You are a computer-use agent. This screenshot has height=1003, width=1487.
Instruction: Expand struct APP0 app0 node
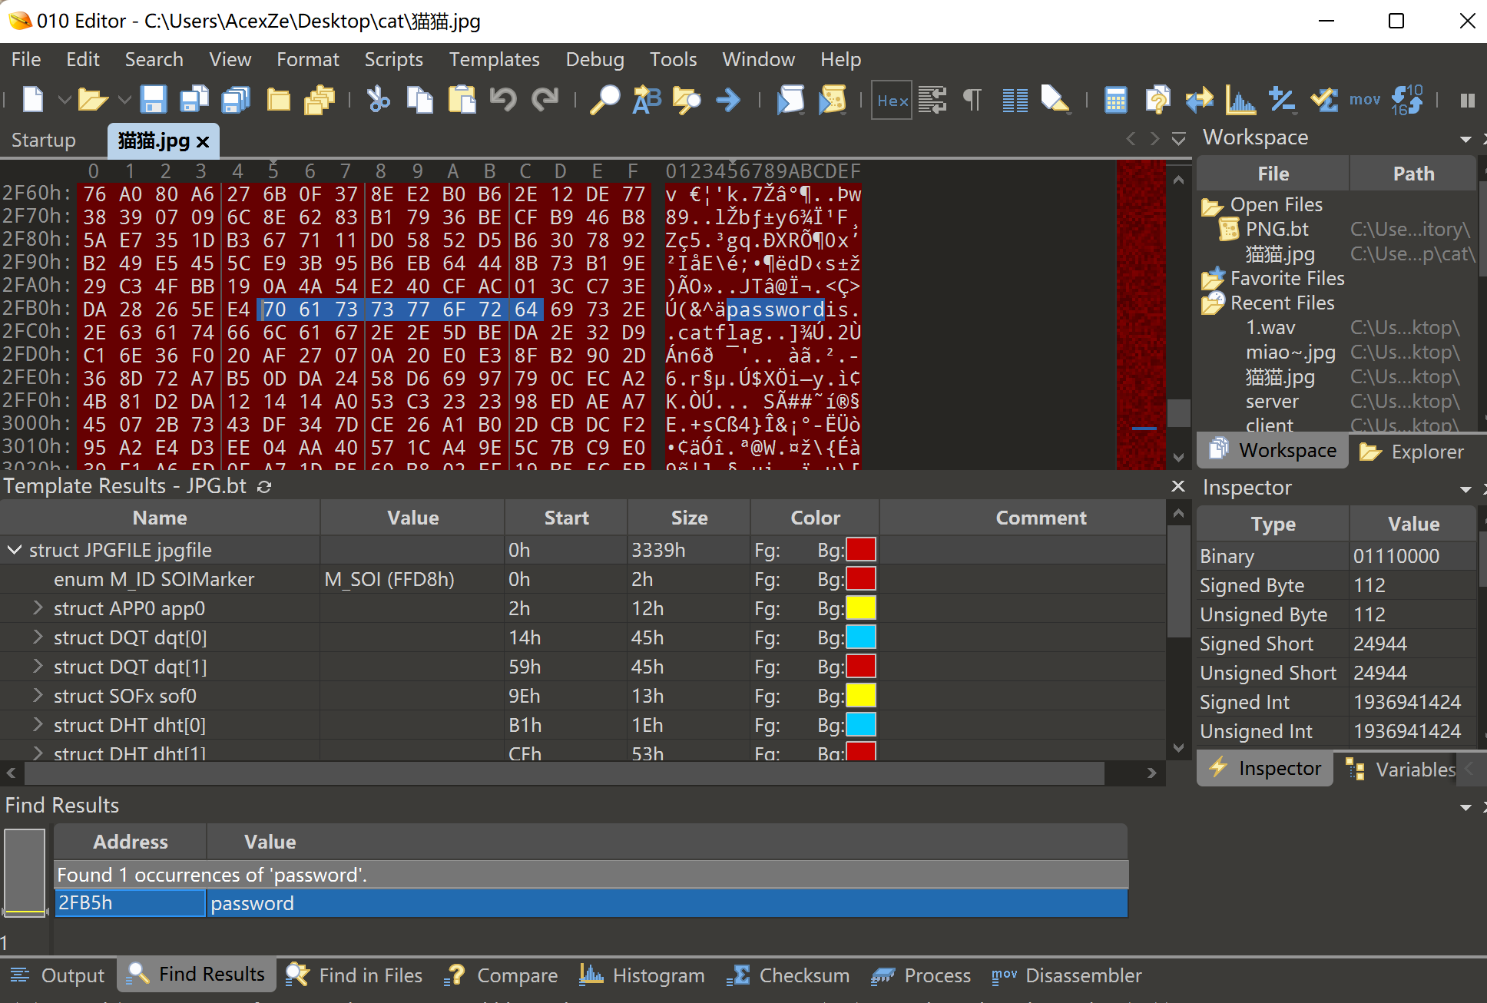click(37, 608)
